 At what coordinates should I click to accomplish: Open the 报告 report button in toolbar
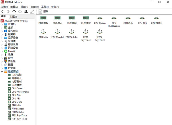[x=44, y=11]
